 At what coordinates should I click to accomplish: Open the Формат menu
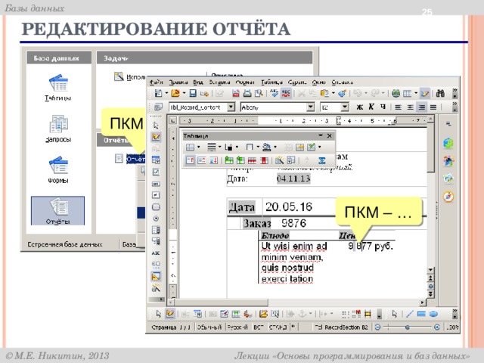(x=245, y=82)
